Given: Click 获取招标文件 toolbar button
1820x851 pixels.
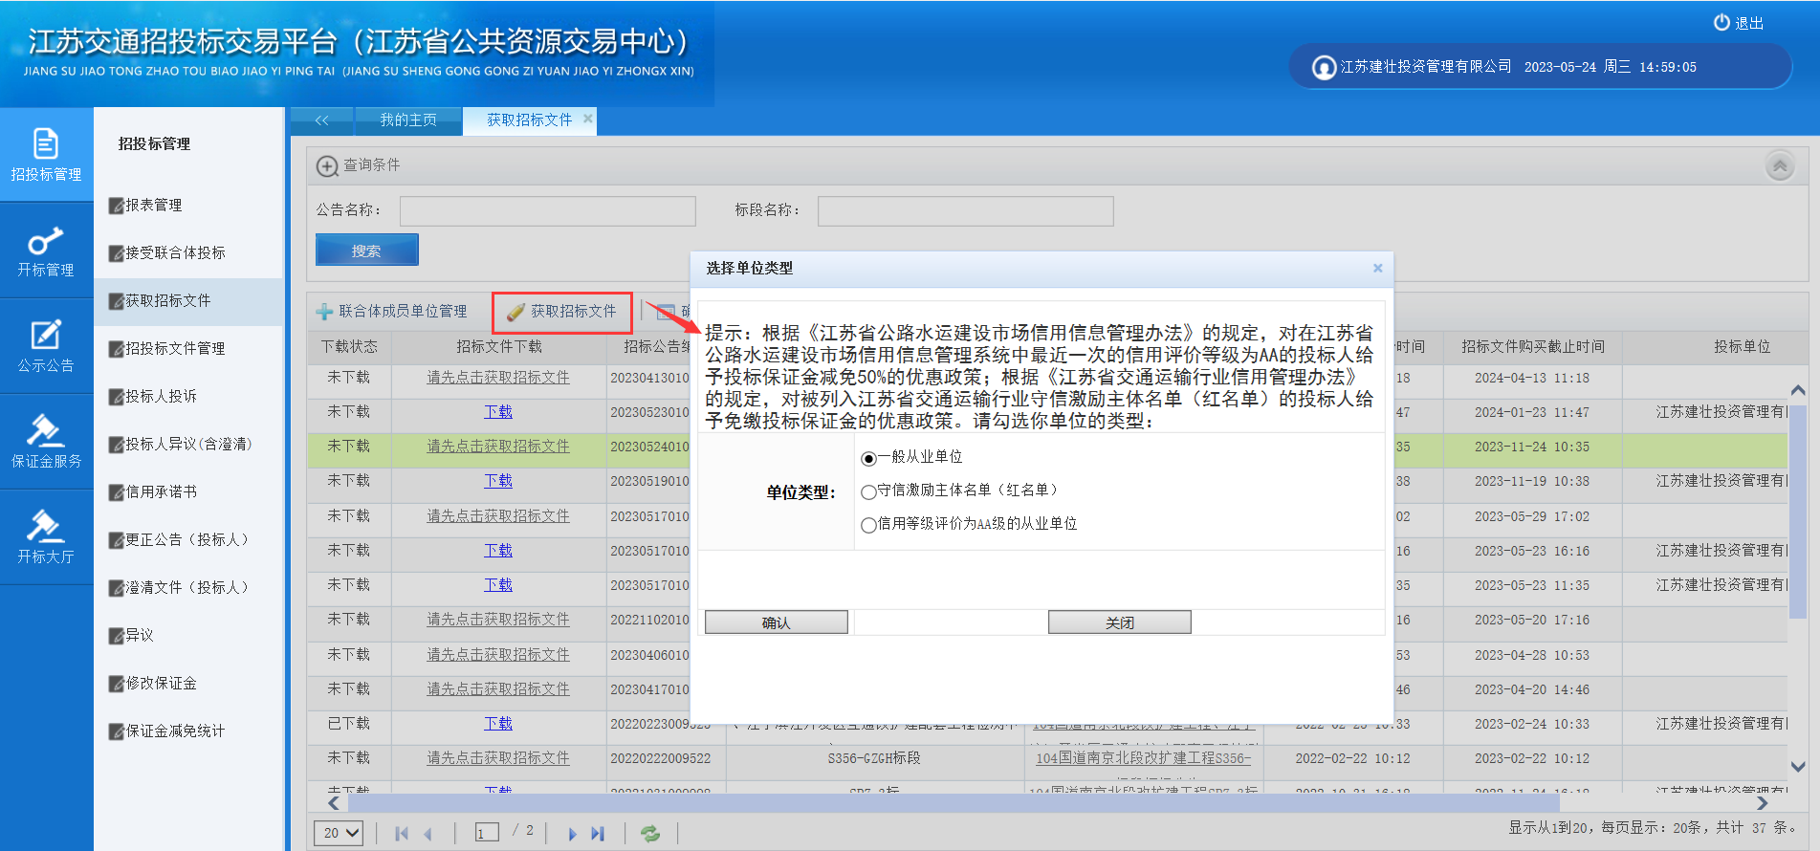Looking at the screenshot, I should pos(562,312).
